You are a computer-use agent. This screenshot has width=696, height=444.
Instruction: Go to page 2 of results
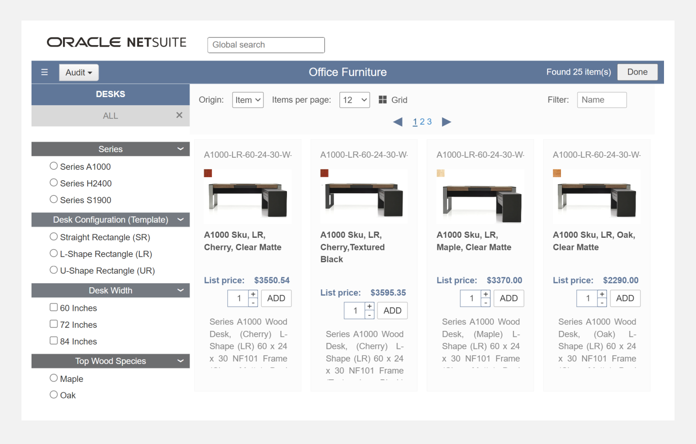(x=422, y=122)
